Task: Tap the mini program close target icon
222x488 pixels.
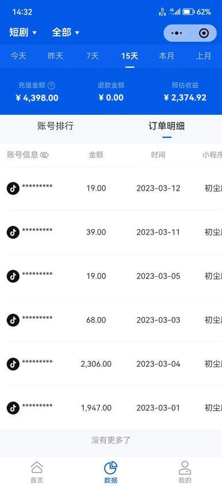Action: 204,33
